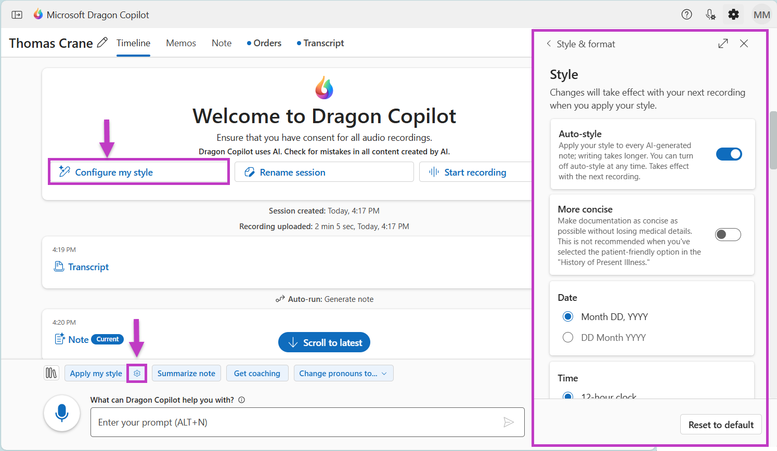Switch to the Memos tab
777x451 pixels.
pyautogui.click(x=181, y=43)
